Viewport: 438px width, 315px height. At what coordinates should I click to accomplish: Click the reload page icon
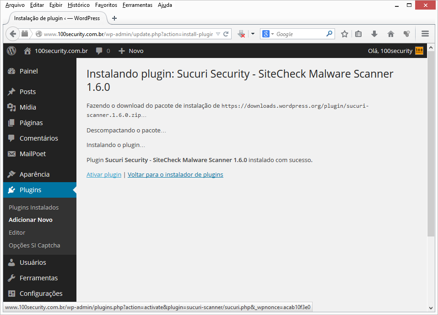(226, 34)
